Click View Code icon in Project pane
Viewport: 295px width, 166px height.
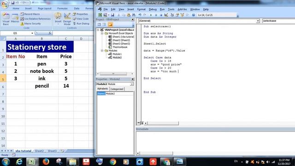click(x=99, y=24)
